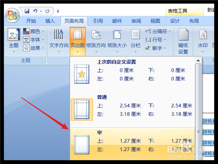
Task: Open the 断字 hyphenation dropdown
Action: 156,48
